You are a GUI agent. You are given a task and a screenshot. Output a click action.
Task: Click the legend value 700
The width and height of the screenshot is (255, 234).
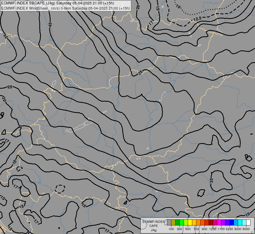[x=196, y=229]
